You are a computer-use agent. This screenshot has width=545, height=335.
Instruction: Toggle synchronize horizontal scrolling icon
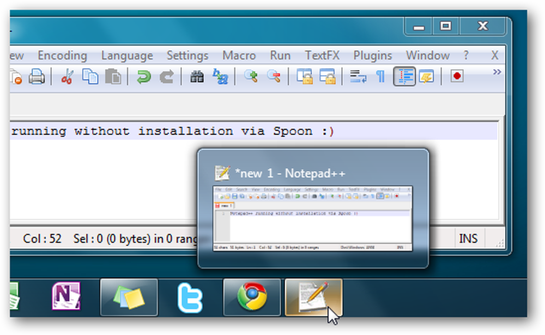coord(328,77)
